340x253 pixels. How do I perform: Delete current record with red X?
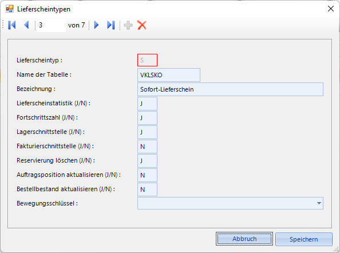(x=142, y=25)
